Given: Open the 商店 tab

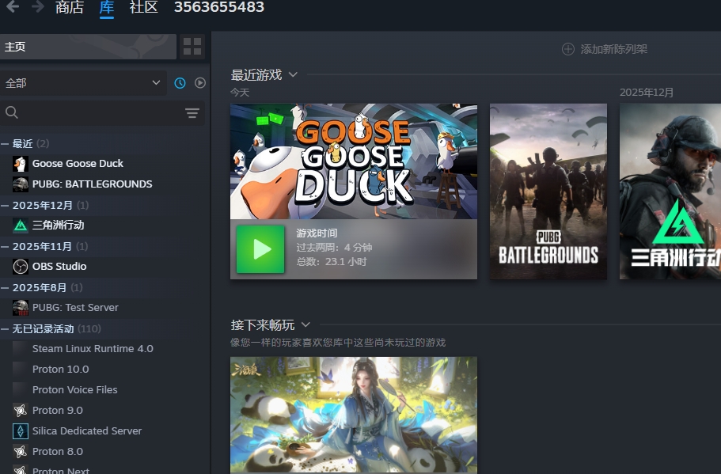Looking at the screenshot, I should [70, 8].
